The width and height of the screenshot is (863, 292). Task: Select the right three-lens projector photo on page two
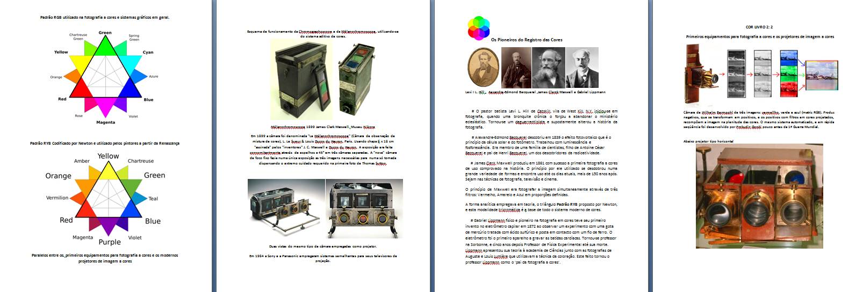point(364,208)
